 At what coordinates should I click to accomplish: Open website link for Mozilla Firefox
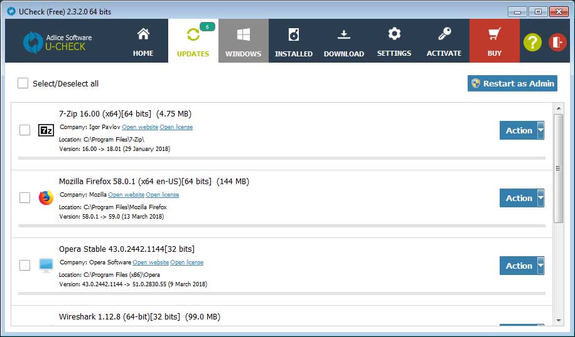pos(126,195)
